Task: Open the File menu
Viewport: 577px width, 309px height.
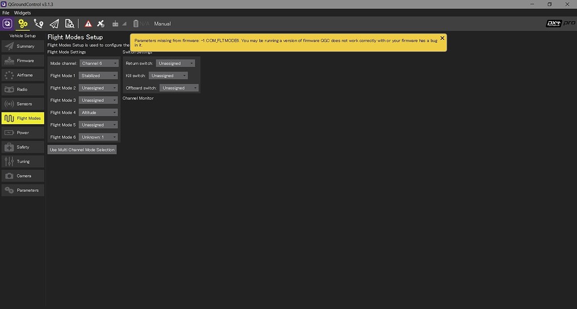Action: (x=6, y=12)
